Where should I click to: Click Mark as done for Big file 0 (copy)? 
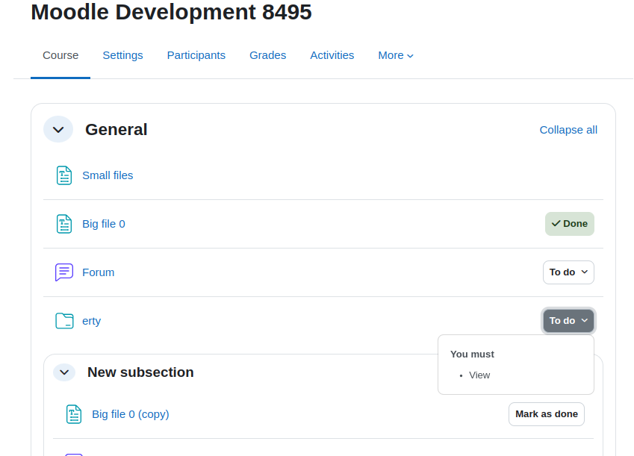pyautogui.click(x=547, y=414)
